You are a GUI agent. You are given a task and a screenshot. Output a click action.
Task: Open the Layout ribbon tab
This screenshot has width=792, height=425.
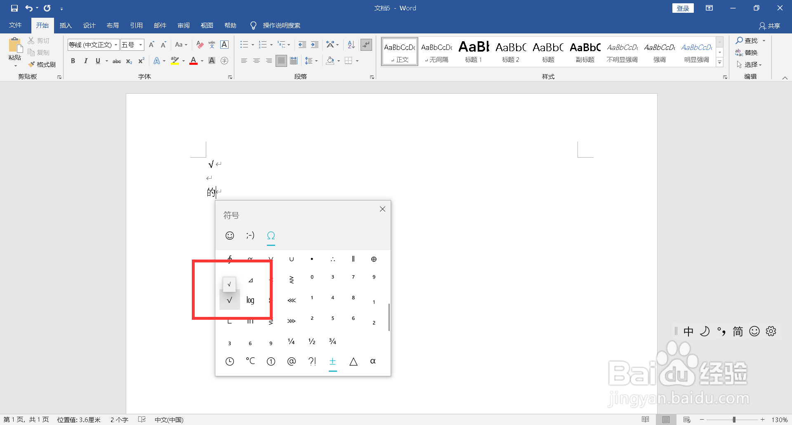click(113, 26)
